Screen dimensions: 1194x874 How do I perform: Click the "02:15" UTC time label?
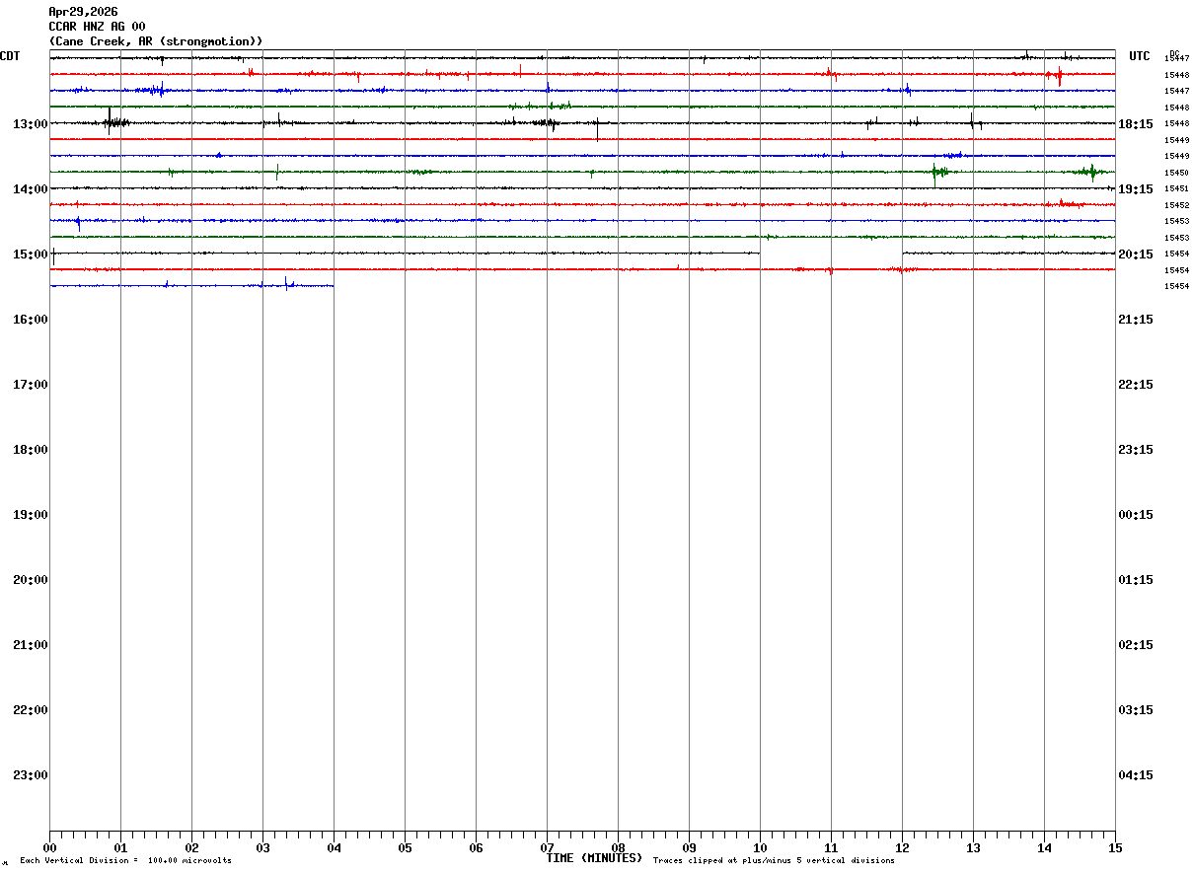1136,644
